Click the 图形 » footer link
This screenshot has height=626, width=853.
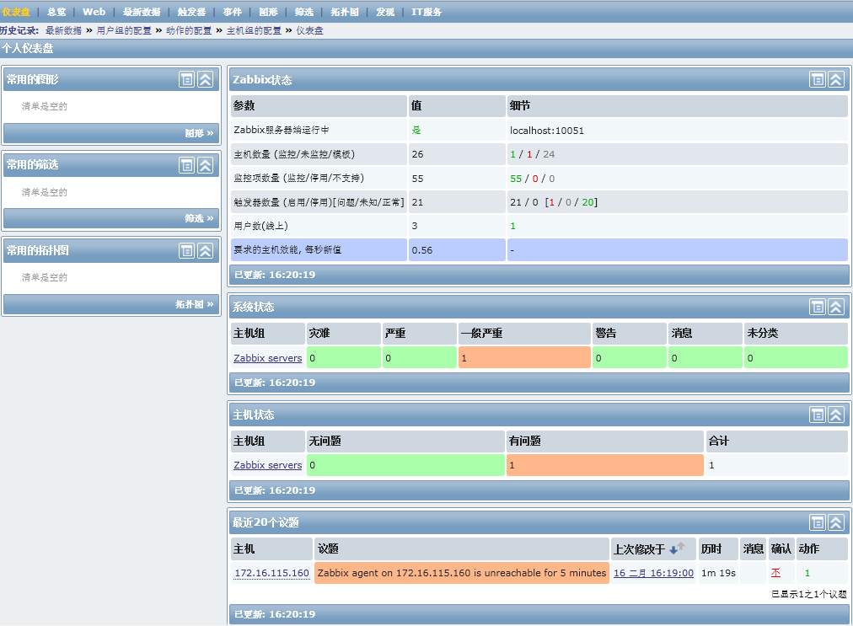click(199, 133)
